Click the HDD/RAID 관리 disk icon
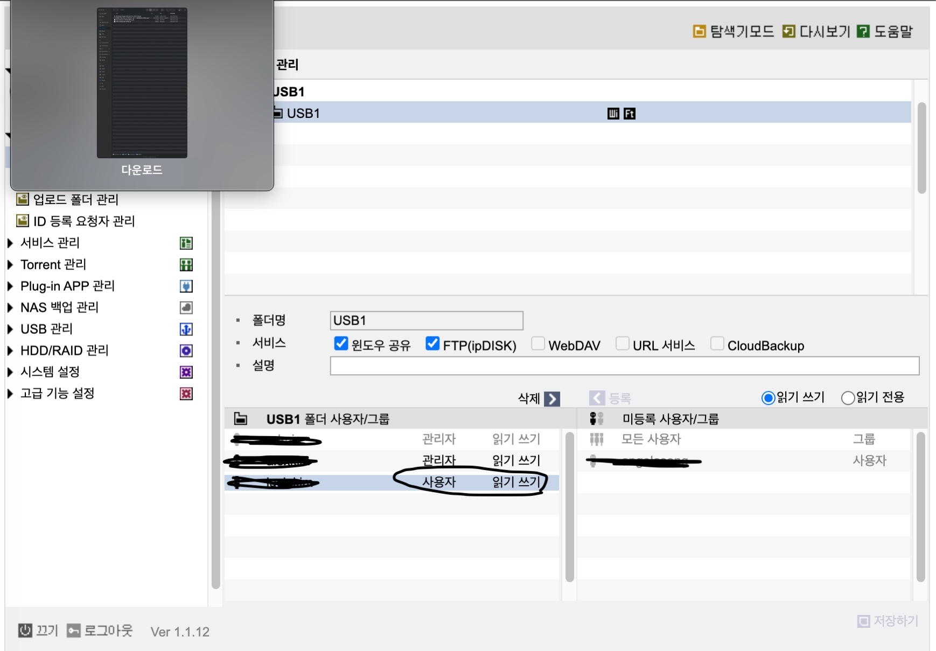Screen dimensions: 936x651 (x=186, y=351)
